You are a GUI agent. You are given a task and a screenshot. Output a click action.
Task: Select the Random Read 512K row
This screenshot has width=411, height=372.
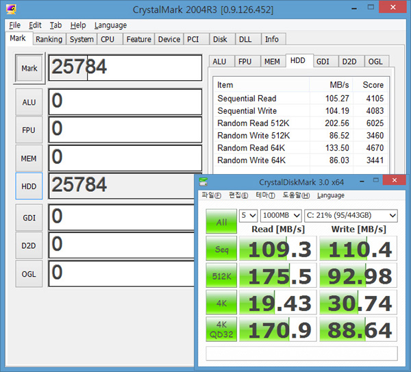[301, 123]
